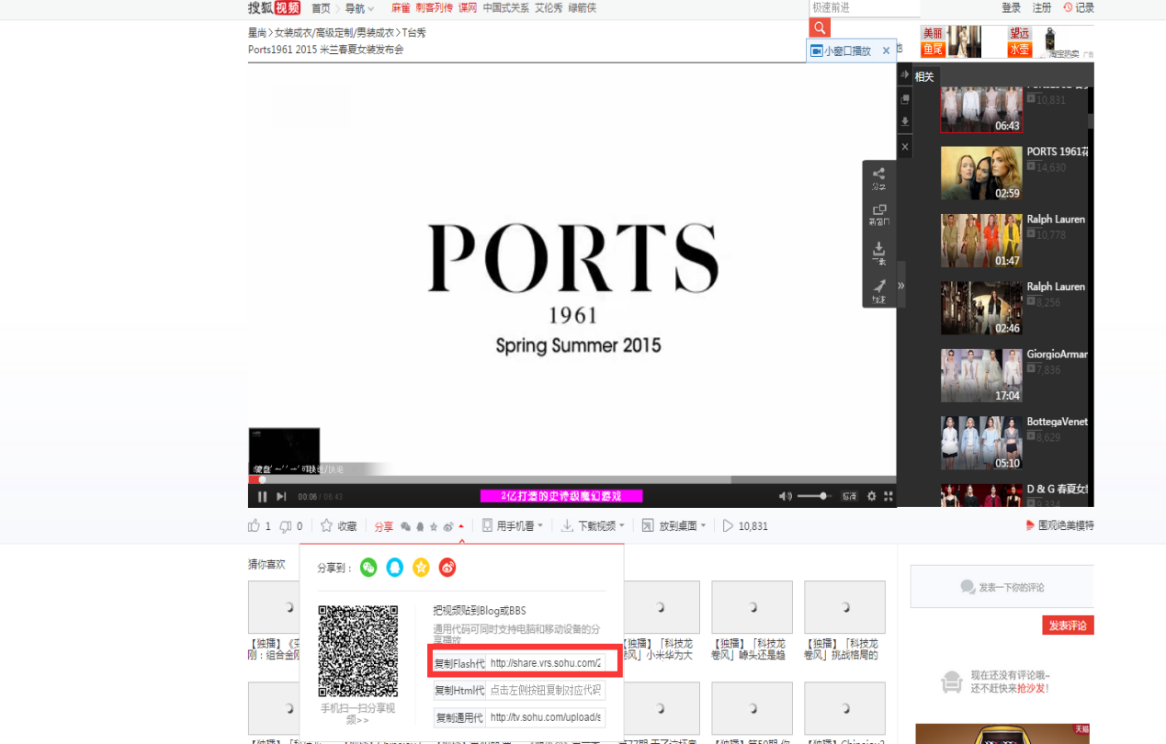
Task: Click the X icon left of the related list
Action: (x=905, y=146)
